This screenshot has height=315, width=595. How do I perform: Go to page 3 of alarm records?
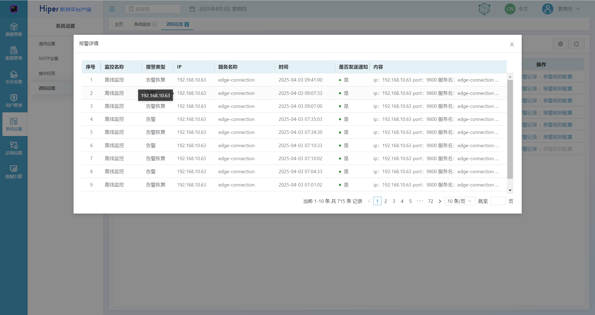click(394, 201)
